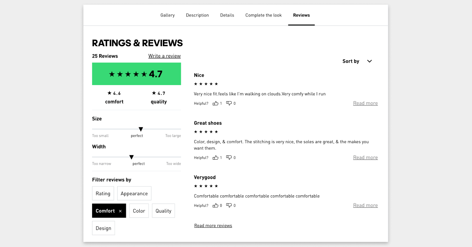Click the Width fit slider marker
Image resolution: width=472 pixels, height=247 pixels.
click(x=131, y=157)
